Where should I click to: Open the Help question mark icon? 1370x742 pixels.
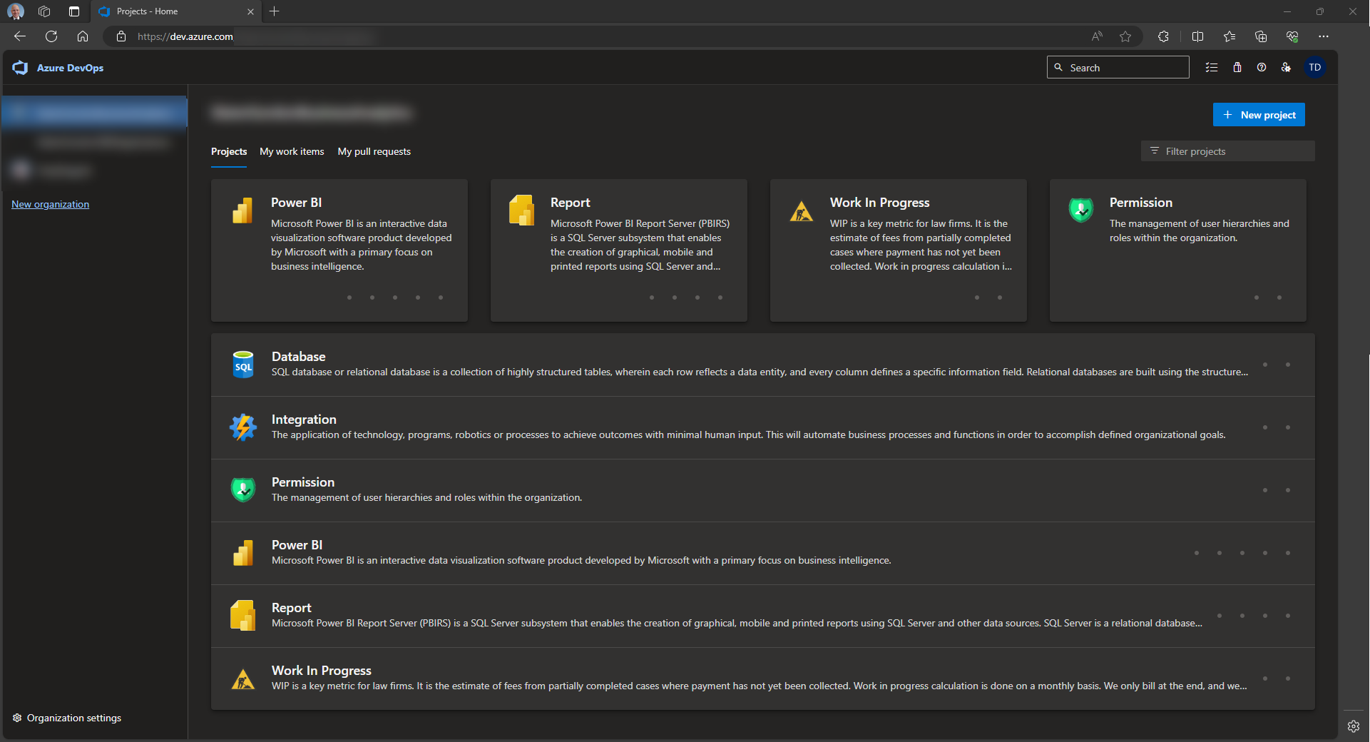tap(1262, 67)
